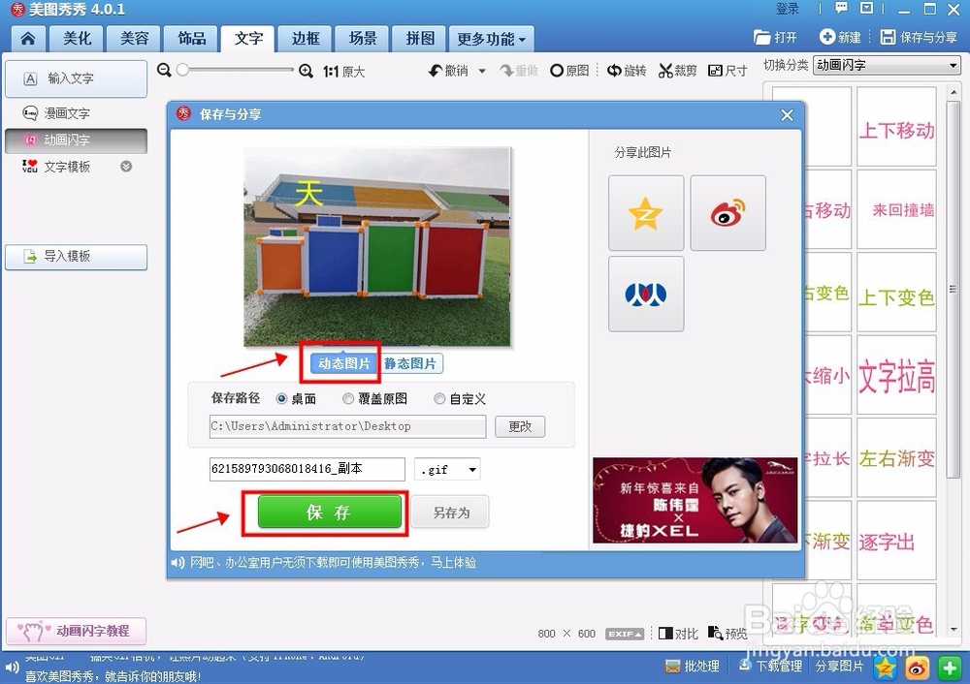
Task: Open the 动画闪字教程 tutorial button
Action: click(76, 632)
